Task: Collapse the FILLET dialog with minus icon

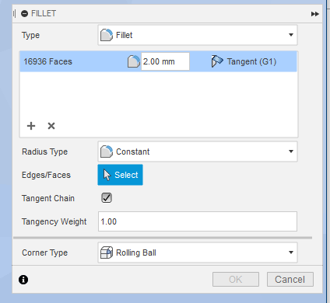Action: pyautogui.click(x=24, y=13)
